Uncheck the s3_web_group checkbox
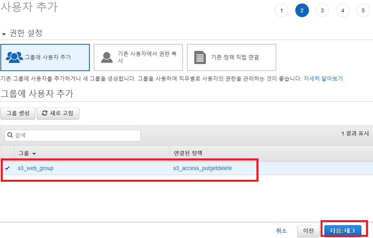 (x=7, y=168)
